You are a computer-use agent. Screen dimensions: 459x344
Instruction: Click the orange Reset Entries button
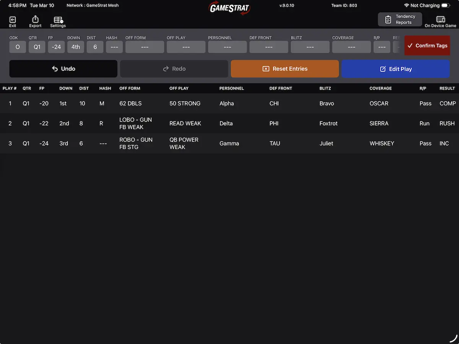[285, 69]
